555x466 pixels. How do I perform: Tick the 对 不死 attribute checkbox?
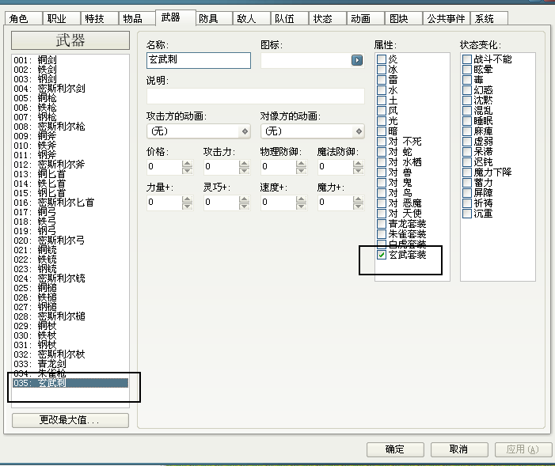click(x=381, y=142)
